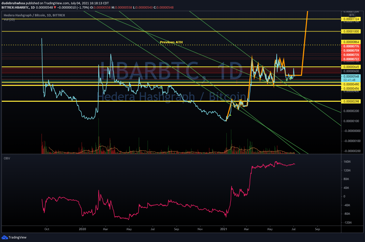Click the 2021 label on time axis
Viewport: 365px width, 242px height.
[x=224, y=229]
